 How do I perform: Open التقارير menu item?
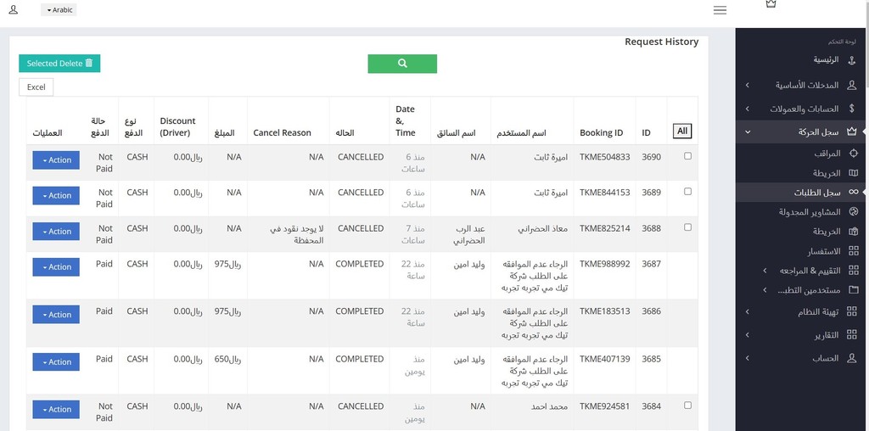point(802,335)
